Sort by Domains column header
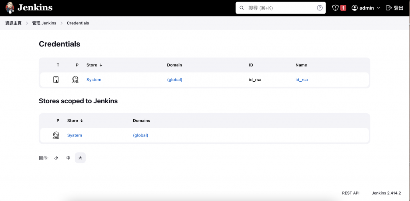 coord(141,121)
